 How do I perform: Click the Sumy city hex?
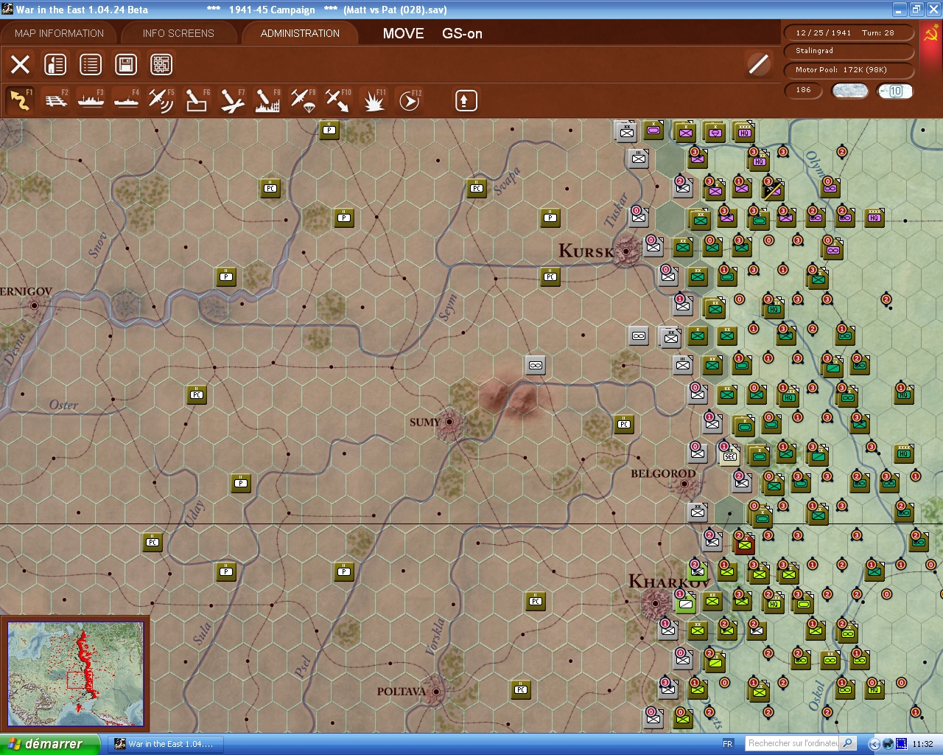[449, 422]
